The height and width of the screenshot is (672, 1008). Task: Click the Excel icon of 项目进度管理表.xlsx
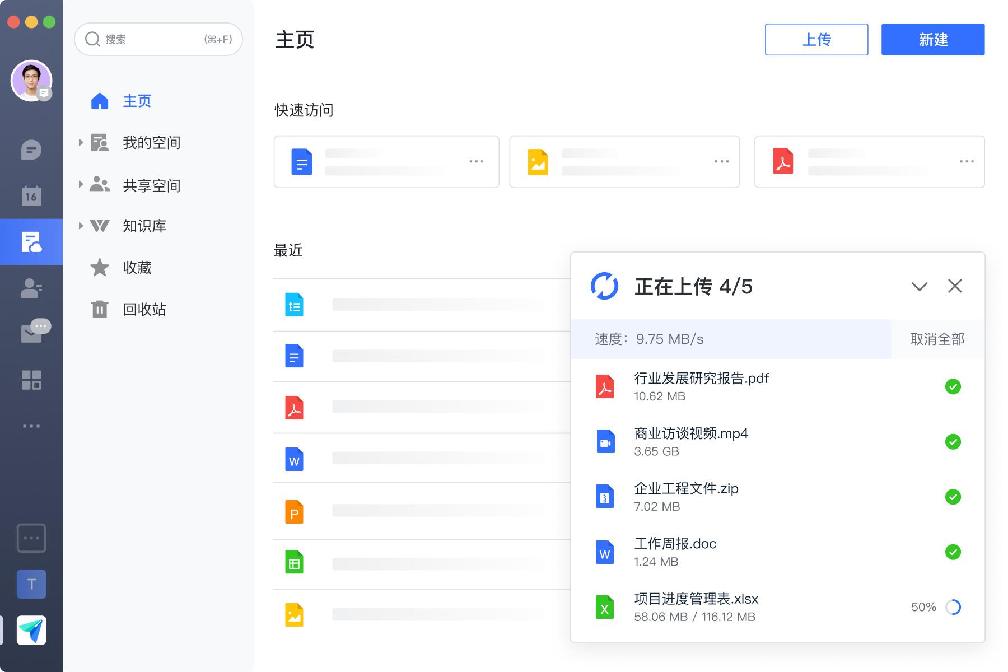coord(605,607)
